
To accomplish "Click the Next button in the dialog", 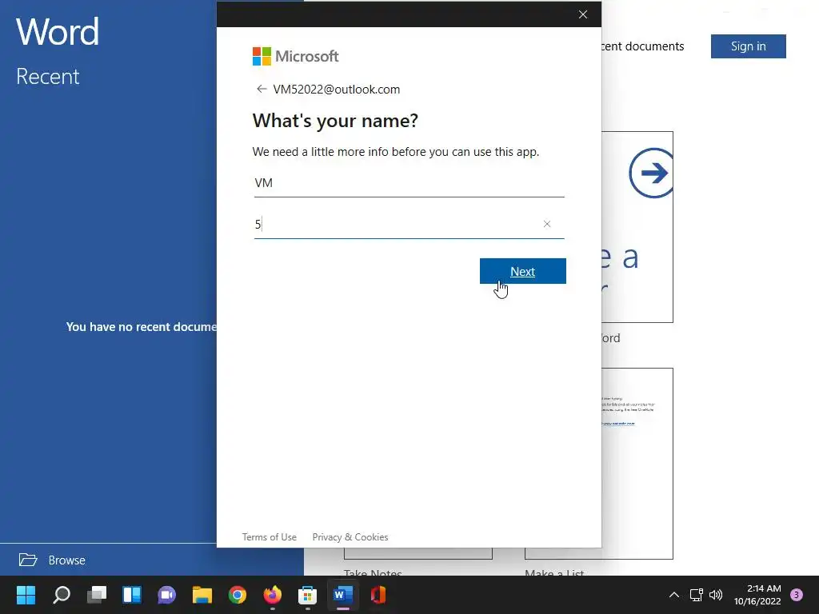I will pos(522,271).
